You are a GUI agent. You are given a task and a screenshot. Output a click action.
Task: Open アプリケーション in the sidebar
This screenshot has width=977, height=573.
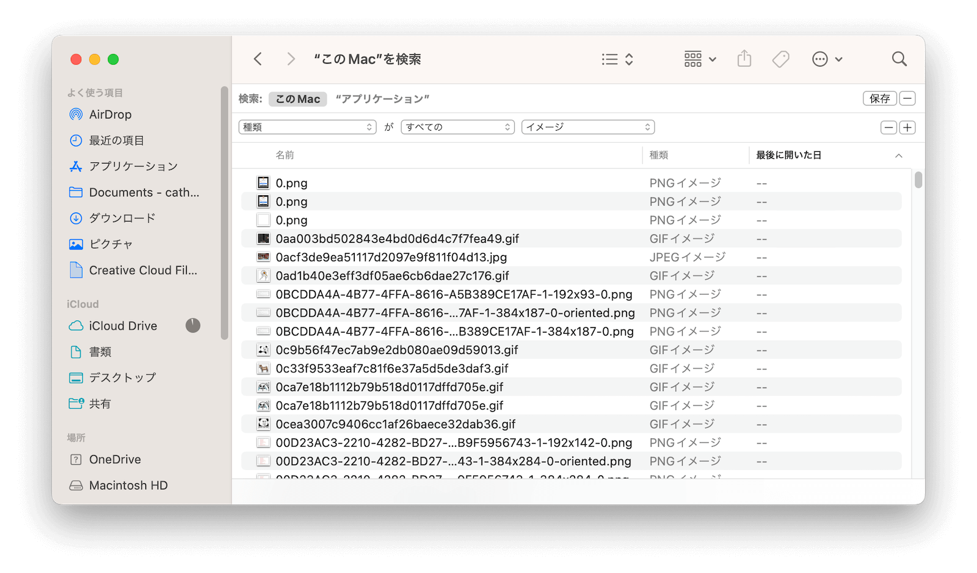click(124, 166)
